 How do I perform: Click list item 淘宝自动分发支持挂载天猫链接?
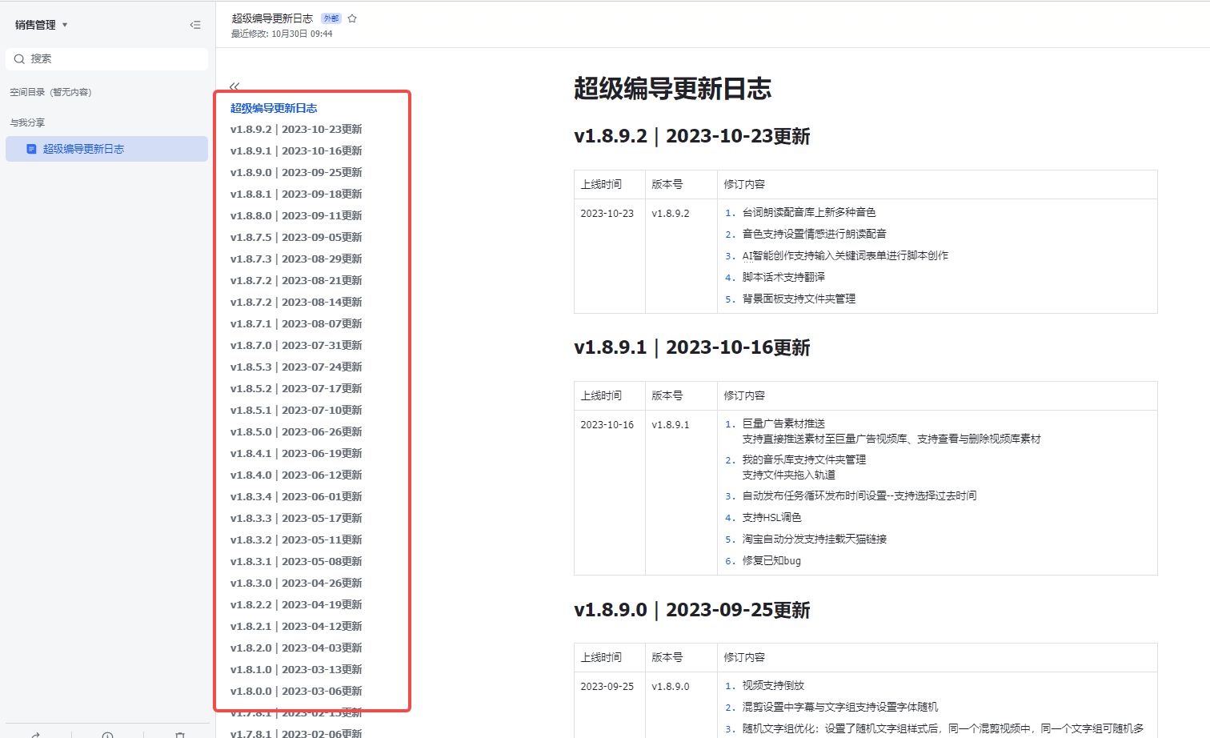[814, 539]
